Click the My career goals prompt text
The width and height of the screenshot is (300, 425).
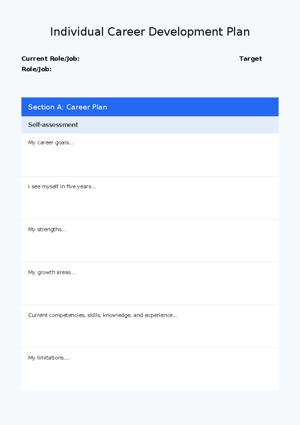point(51,143)
